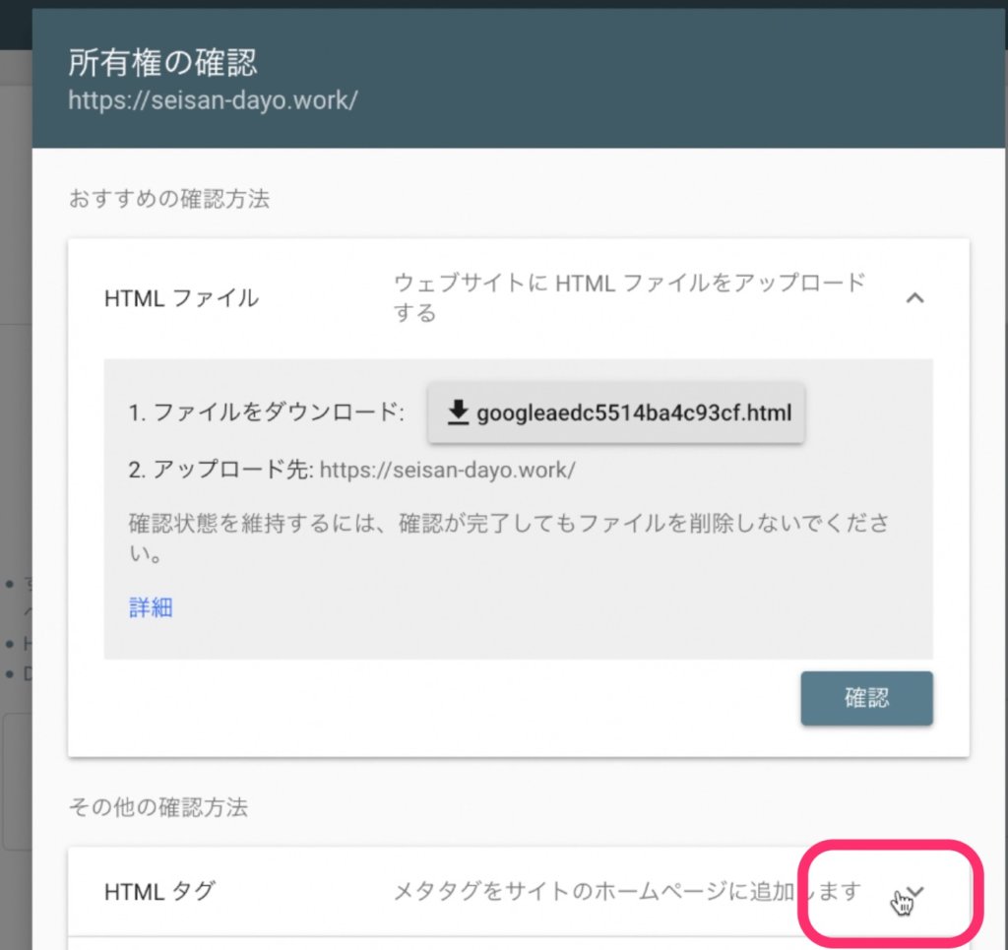Viewport: 1008px width, 950px height.
Task: Click the step 1 ファイルをダウンロード label
Action: [266, 413]
